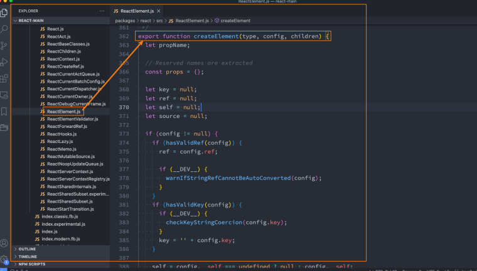Open ReactForwardRef.js file

[67, 127]
